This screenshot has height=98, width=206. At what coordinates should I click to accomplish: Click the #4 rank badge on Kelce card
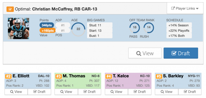tap(109, 76)
